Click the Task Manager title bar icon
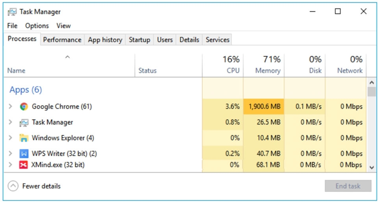The image size is (378, 203). click(12, 12)
